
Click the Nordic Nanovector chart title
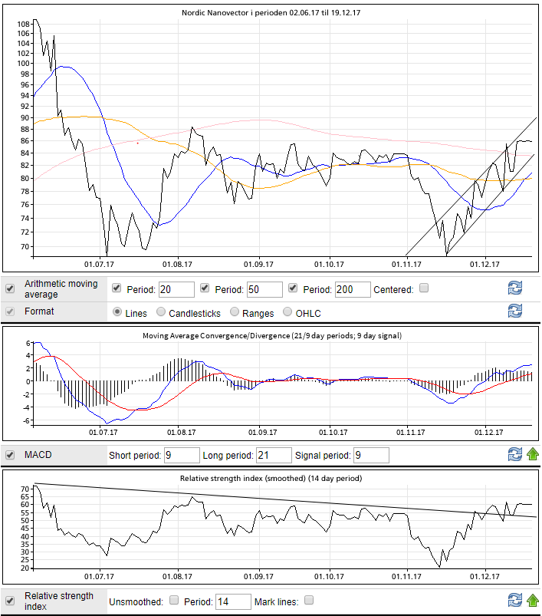click(271, 12)
